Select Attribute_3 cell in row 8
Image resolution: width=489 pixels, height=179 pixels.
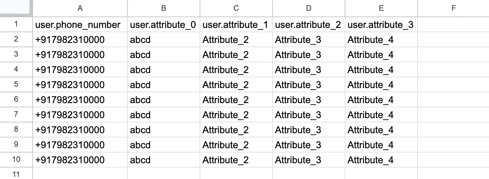coord(309,130)
